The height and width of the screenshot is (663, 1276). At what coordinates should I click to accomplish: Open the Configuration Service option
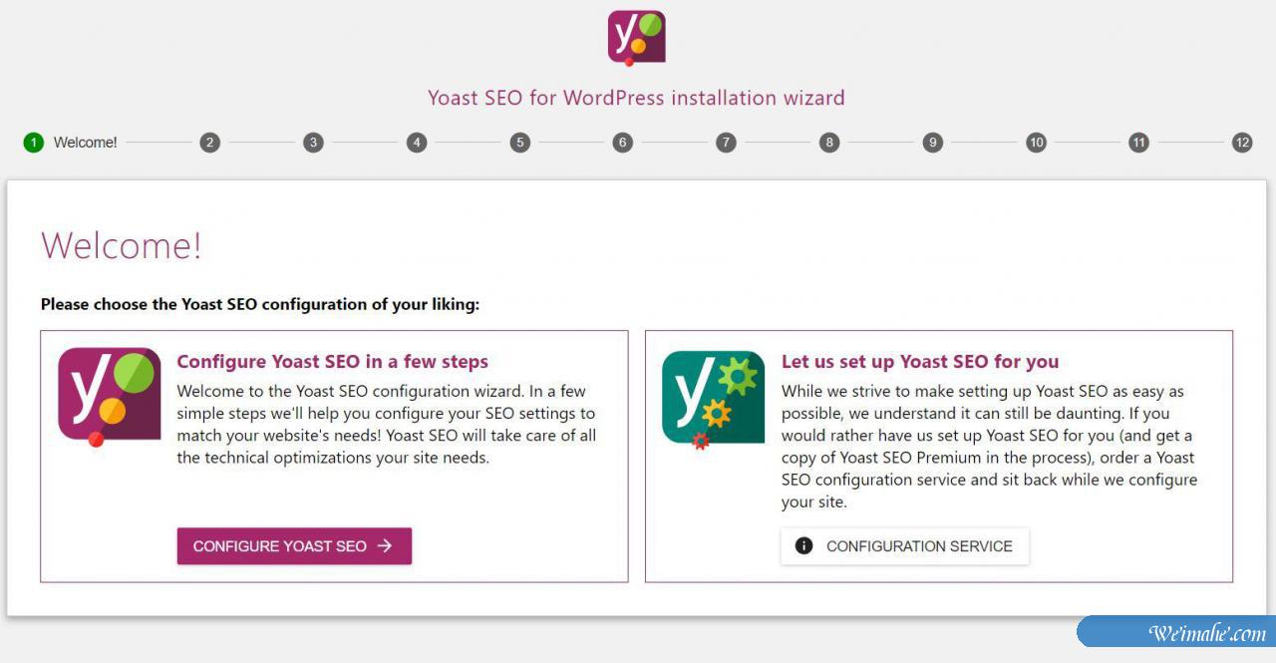tap(904, 545)
